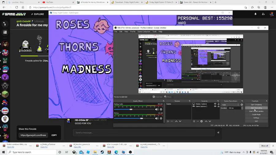Viewport: 276px width, 155px height.
Task: Click the Fireside share URL field
Action: [33, 135]
